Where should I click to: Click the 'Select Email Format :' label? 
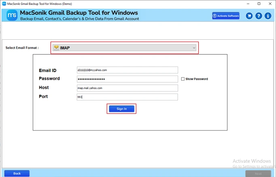tap(22, 48)
